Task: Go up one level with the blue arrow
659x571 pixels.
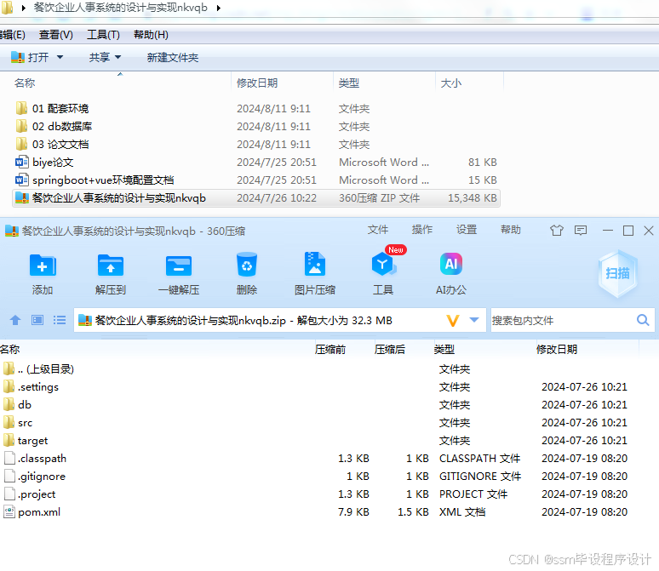Action: click(x=15, y=320)
